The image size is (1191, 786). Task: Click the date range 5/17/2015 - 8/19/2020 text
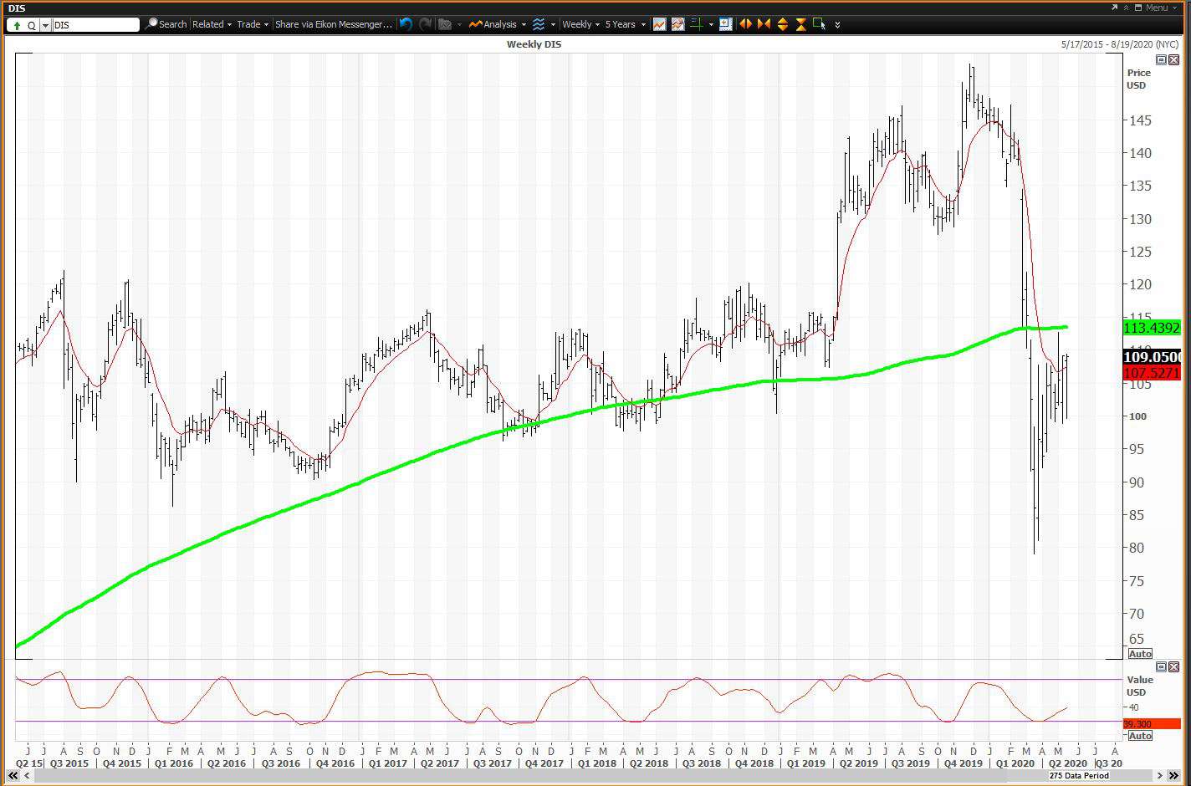1119,44
